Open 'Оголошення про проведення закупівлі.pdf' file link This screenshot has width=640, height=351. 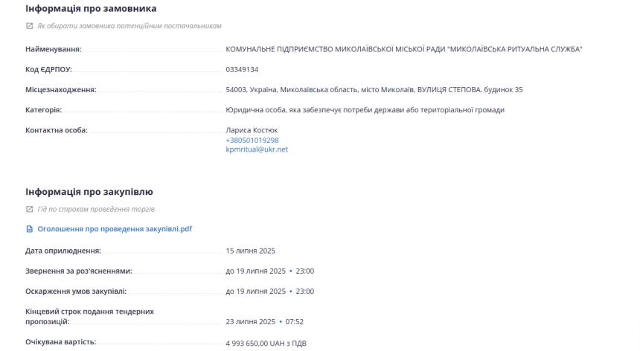click(115, 229)
